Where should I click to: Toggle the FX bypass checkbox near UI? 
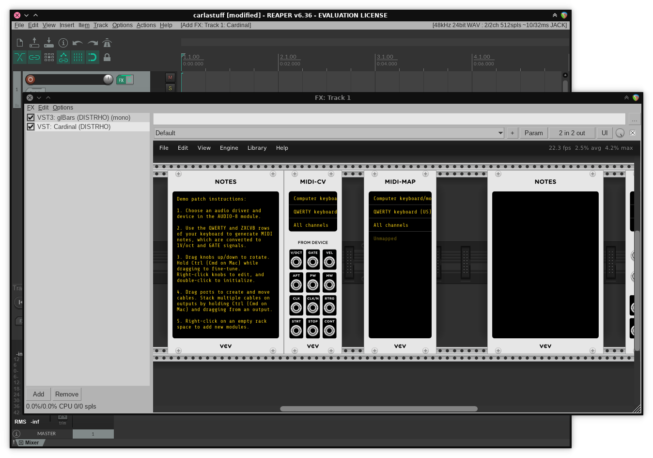[x=632, y=133]
